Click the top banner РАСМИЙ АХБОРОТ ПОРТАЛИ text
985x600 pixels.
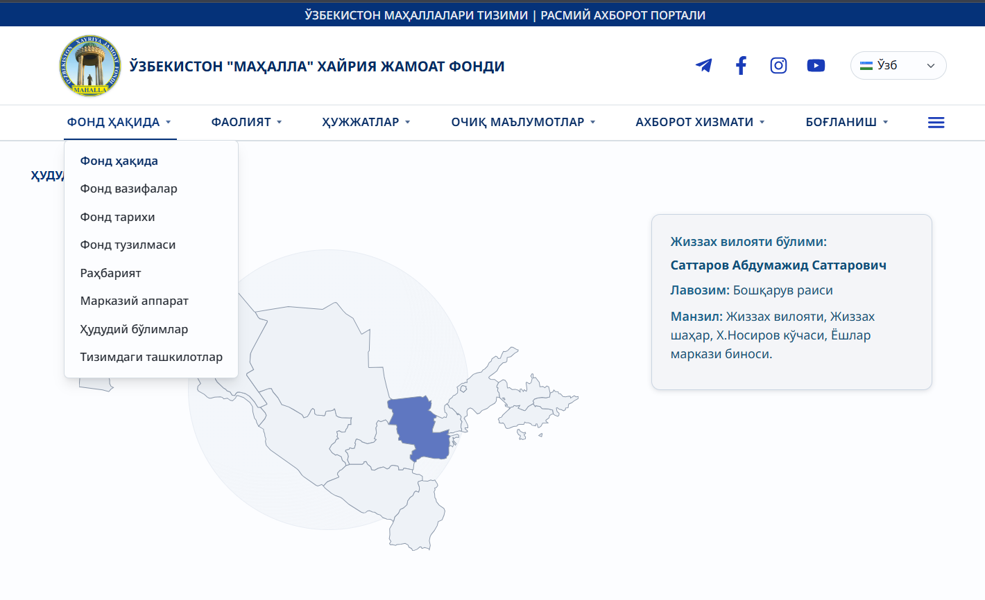coord(623,15)
